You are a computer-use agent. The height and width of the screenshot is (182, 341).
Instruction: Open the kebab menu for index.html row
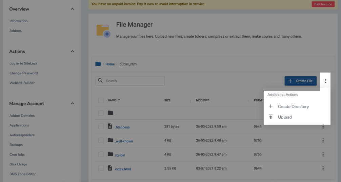point(323,168)
